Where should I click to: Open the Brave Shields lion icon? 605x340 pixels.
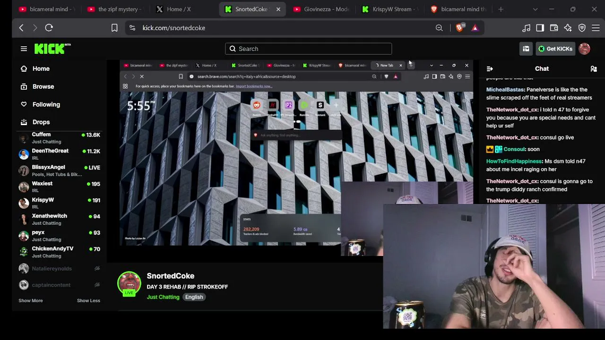coord(459,28)
